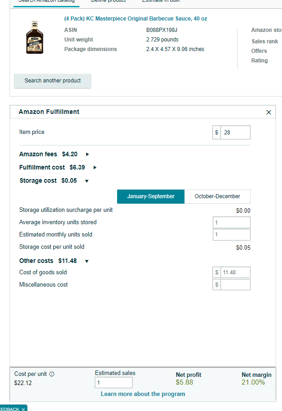Open the Search Amazon catalog tab
The width and height of the screenshot is (282, 411).
tap(46, 1)
